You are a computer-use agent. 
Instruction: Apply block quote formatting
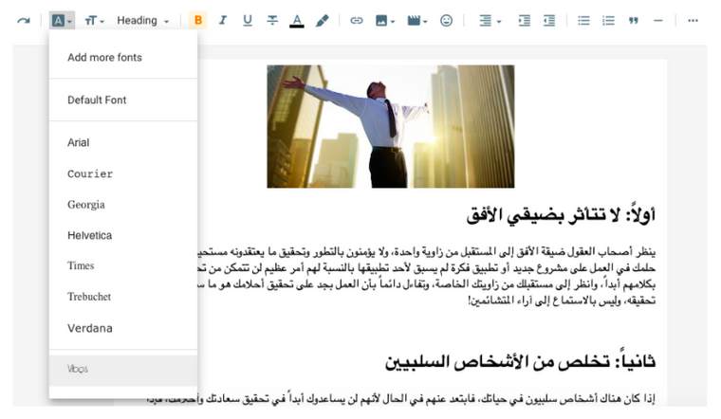pyautogui.click(x=634, y=21)
